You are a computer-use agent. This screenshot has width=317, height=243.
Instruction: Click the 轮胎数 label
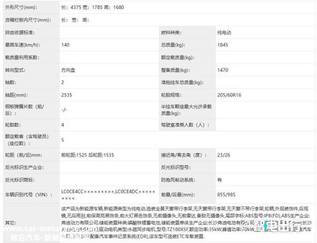coord(13,125)
